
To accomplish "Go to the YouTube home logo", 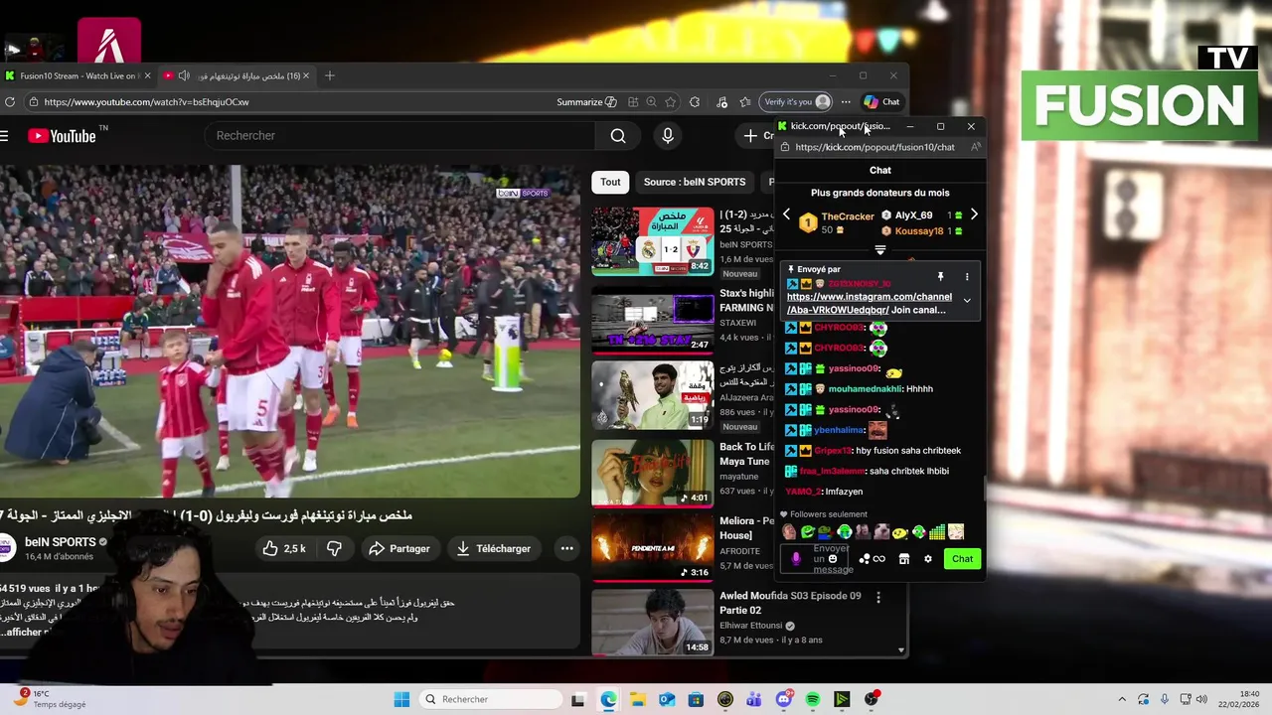I will tap(62, 136).
